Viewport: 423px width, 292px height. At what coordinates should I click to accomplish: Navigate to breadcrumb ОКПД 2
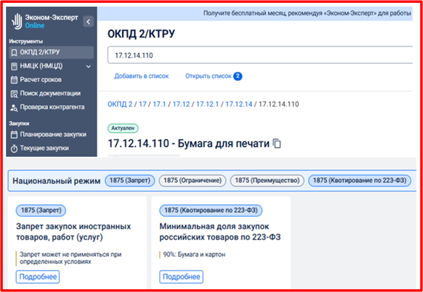click(120, 104)
